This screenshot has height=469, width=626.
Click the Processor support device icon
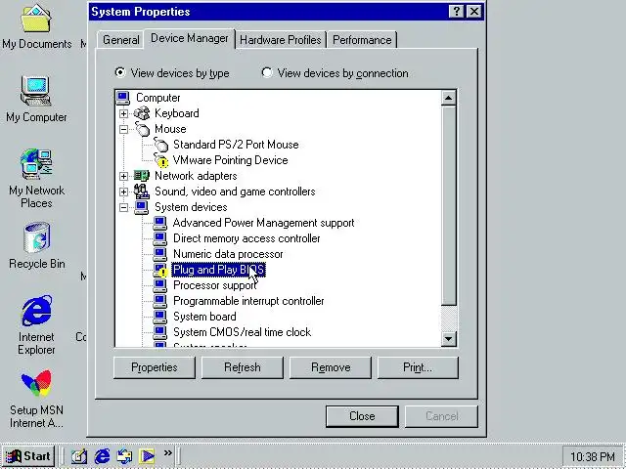click(160, 285)
